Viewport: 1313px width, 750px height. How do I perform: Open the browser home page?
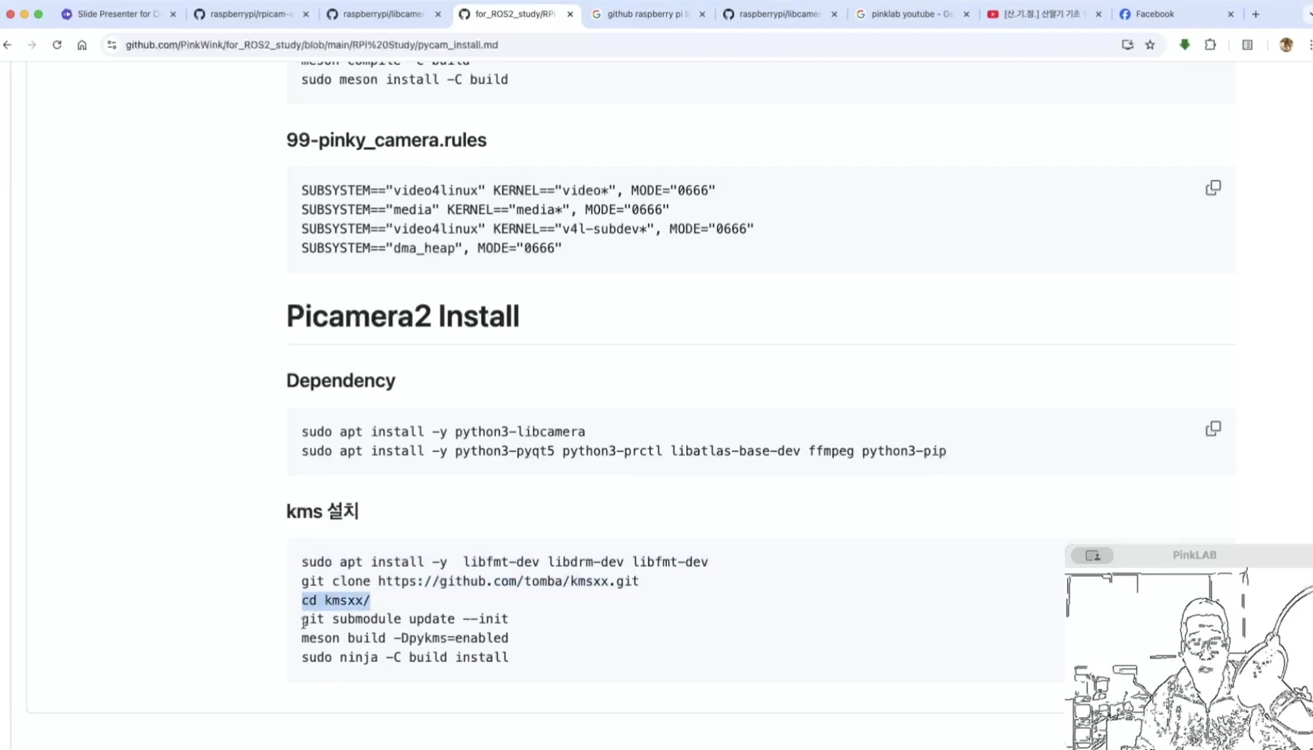click(x=82, y=45)
